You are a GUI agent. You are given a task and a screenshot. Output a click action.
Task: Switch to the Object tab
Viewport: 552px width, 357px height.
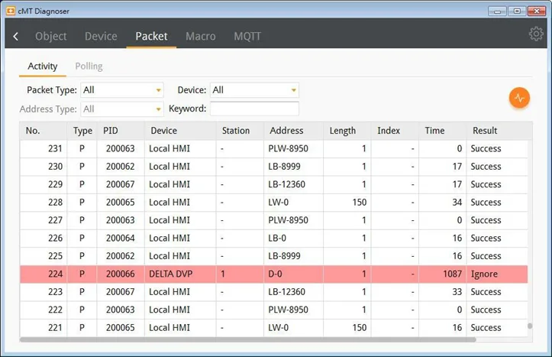[50, 36]
